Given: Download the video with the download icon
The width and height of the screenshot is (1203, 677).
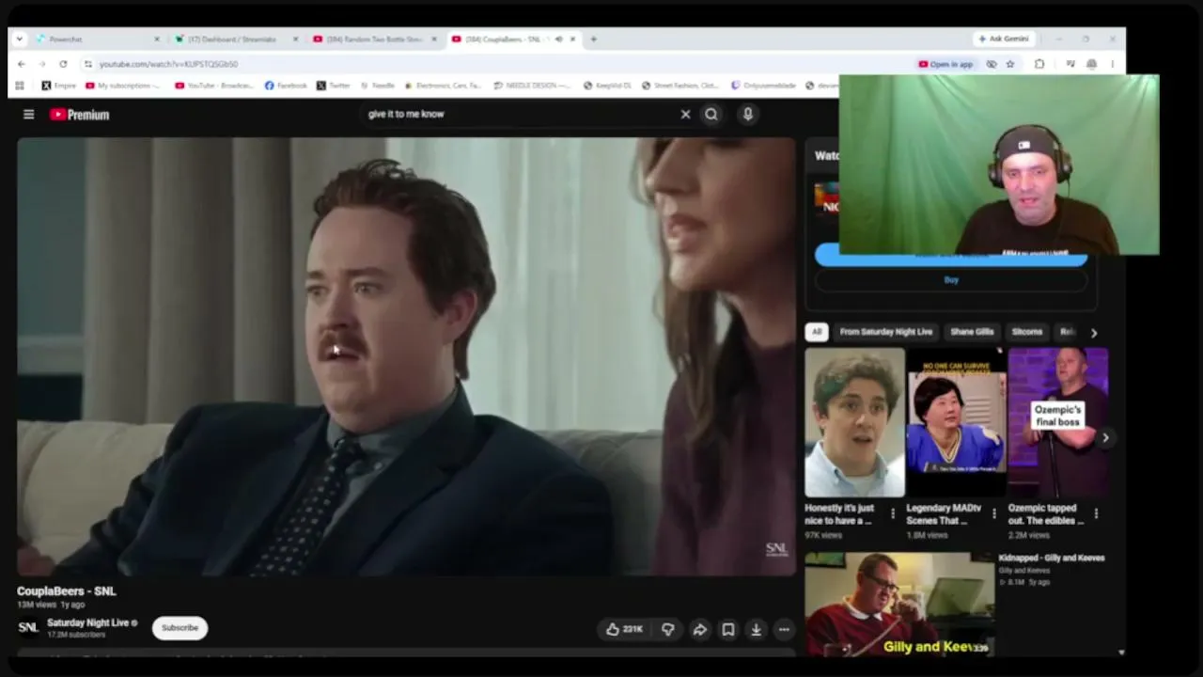Looking at the screenshot, I should click(756, 629).
